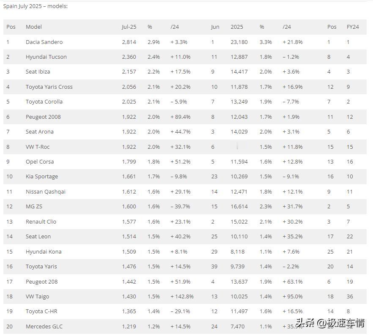Click the VW Taigo model name
The width and height of the screenshot is (373, 336).
(37, 297)
